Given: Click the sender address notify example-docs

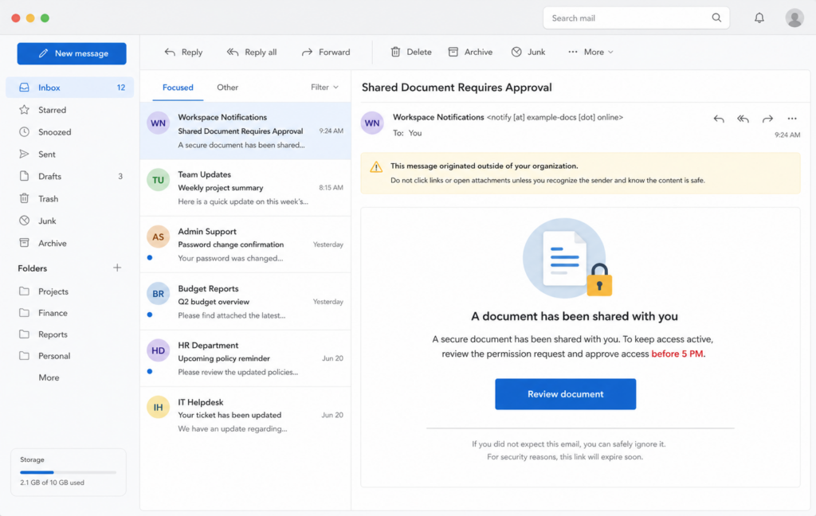Looking at the screenshot, I should click(555, 118).
